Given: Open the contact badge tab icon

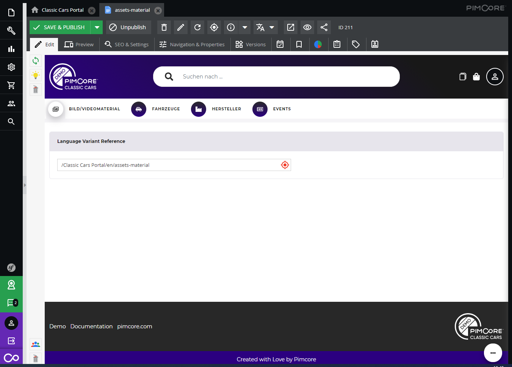Looking at the screenshot, I should [375, 44].
